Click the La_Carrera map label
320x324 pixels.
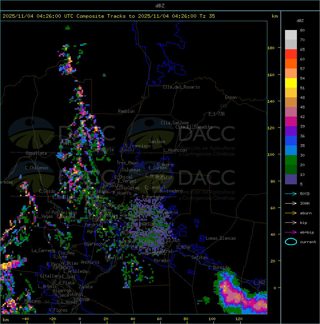point(43,251)
